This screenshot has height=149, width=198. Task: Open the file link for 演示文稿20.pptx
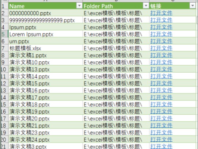pos(161,119)
